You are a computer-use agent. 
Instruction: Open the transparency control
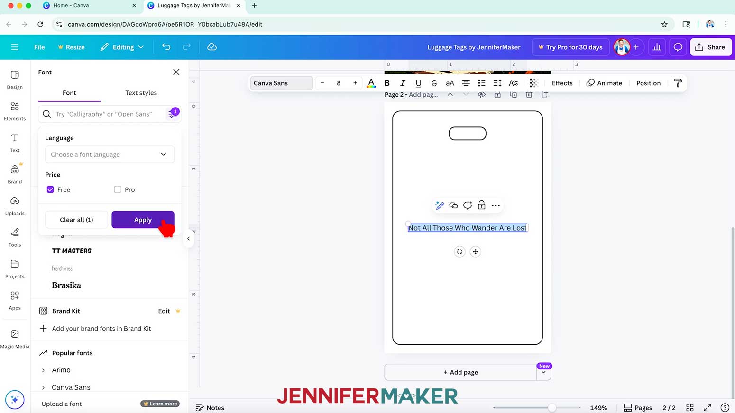click(x=533, y=83)
